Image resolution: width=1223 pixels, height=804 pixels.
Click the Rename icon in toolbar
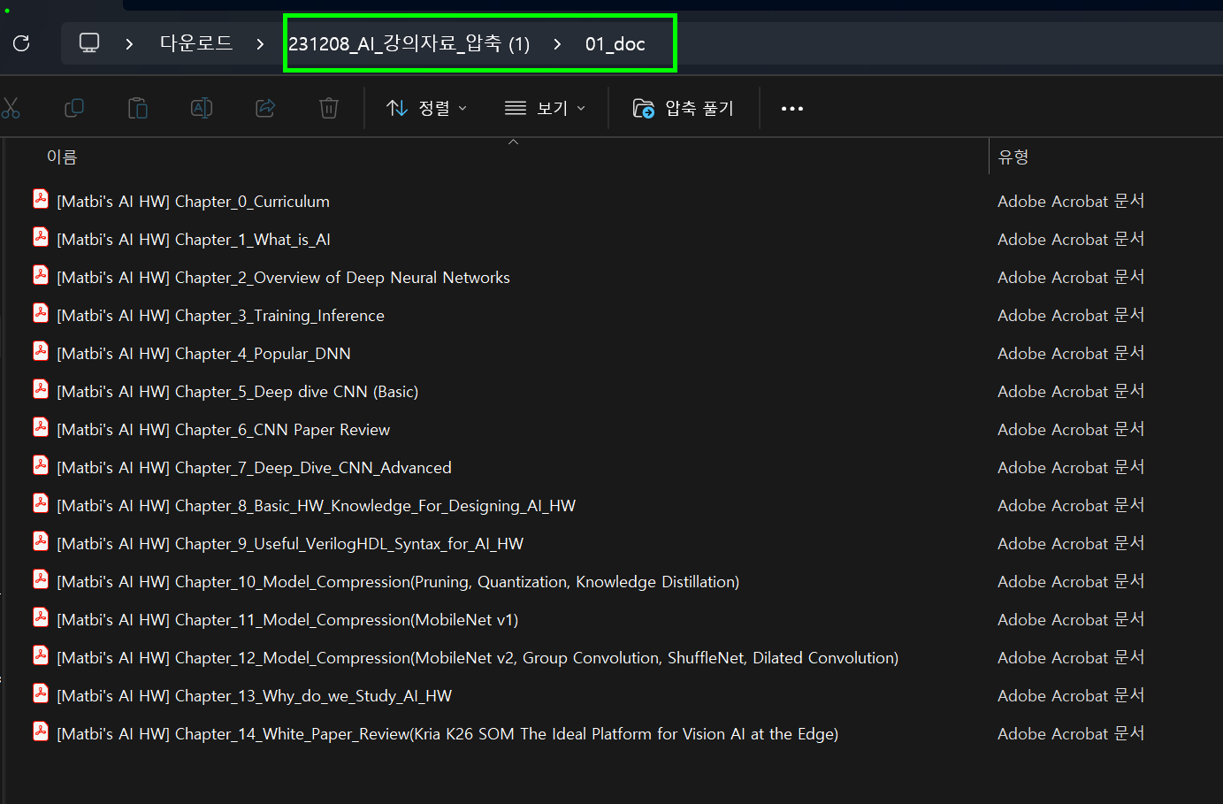click(x=202, y=108)
